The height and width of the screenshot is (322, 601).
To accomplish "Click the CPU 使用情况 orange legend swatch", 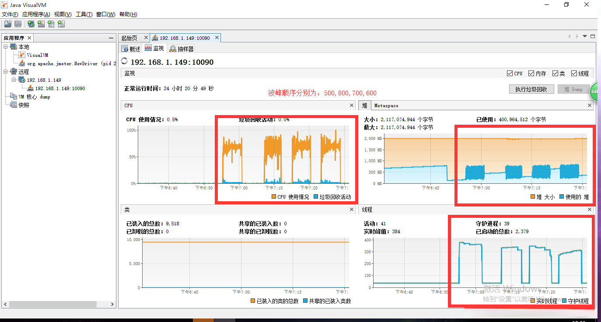I will [x=274, y=197].
